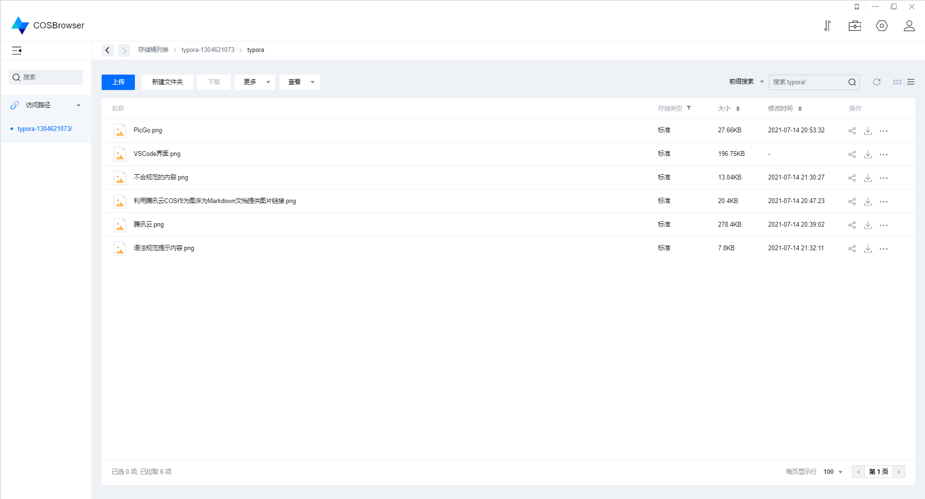Download VSCode界面.png
This screenshot has height=499, width=925.
pyautogui.click(x=868, y=154)
